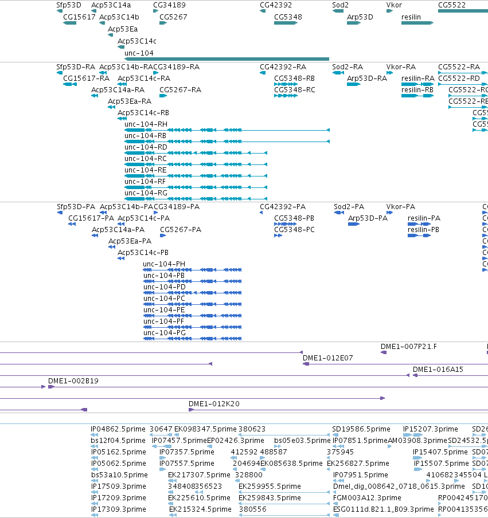Image resolution: width=488 pixels, height=518 pixels.
Task: Open the Acp53C14b gene label
Action: point(119,17)
